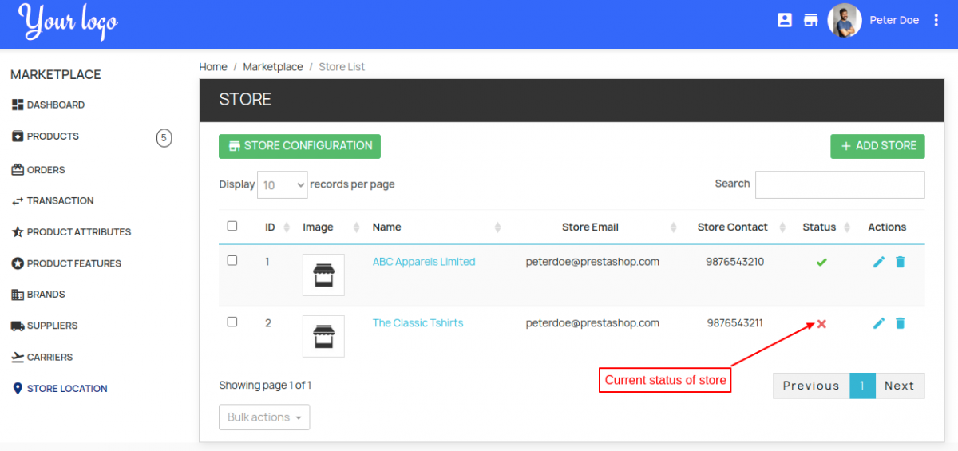Focus the Search input field
Viewport: 958px width, 451px height.
coord(840,184)
